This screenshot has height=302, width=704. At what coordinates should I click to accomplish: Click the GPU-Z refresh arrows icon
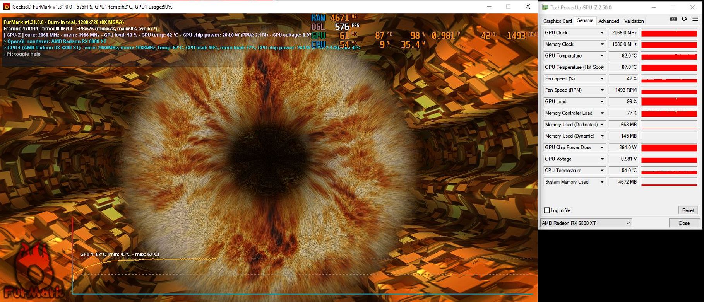pos(684,19)
